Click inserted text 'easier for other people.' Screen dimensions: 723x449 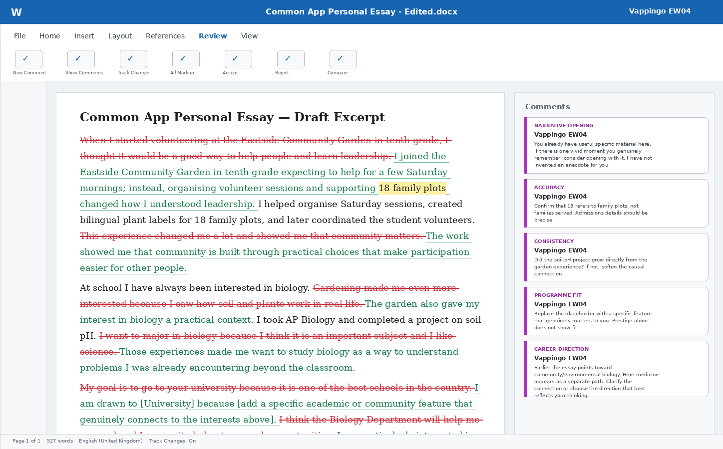tap(133, 268)
